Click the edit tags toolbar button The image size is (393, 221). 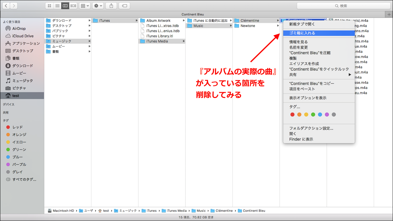tap(124, 6)
